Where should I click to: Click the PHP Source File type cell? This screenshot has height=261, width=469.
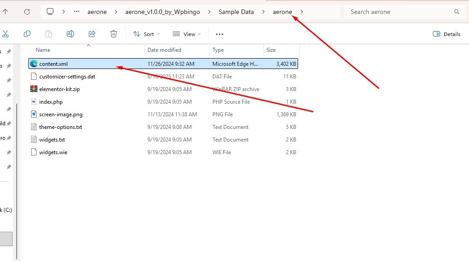(x=231, y=101)
